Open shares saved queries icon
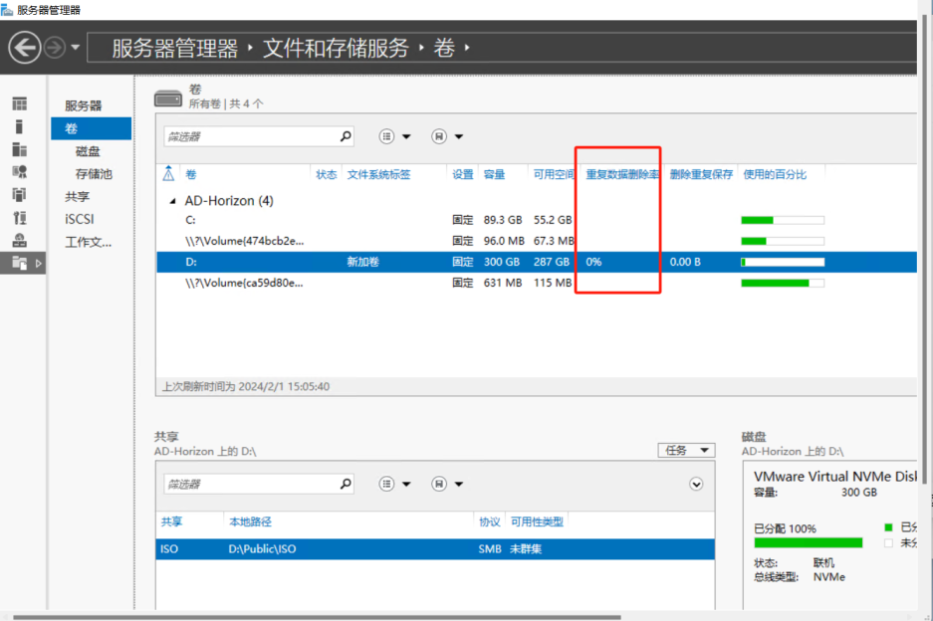The image size is (933, 621). pyautogui.click(x=439, y=484)
